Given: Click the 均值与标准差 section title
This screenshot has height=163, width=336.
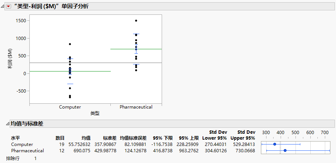Looking at the screenshot, I should [27, 123].
